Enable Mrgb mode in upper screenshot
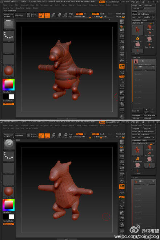The image size is (160, 240). (x=71, y=14)
